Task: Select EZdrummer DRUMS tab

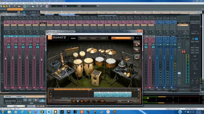Action: pyautogui.click(x=73, y=38)
